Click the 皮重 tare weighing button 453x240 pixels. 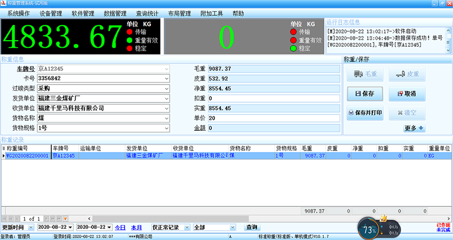[x=407, y=74]
